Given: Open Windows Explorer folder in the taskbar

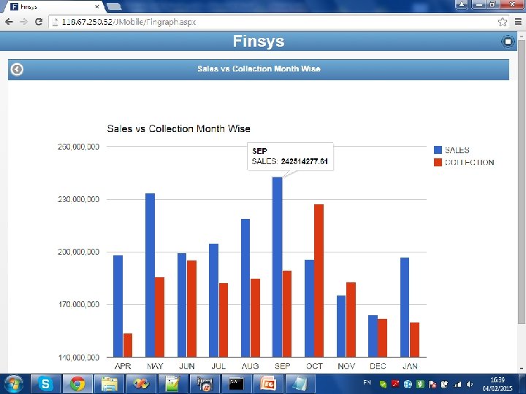Looking at the screenshot, I should click(x=110, y=384).
